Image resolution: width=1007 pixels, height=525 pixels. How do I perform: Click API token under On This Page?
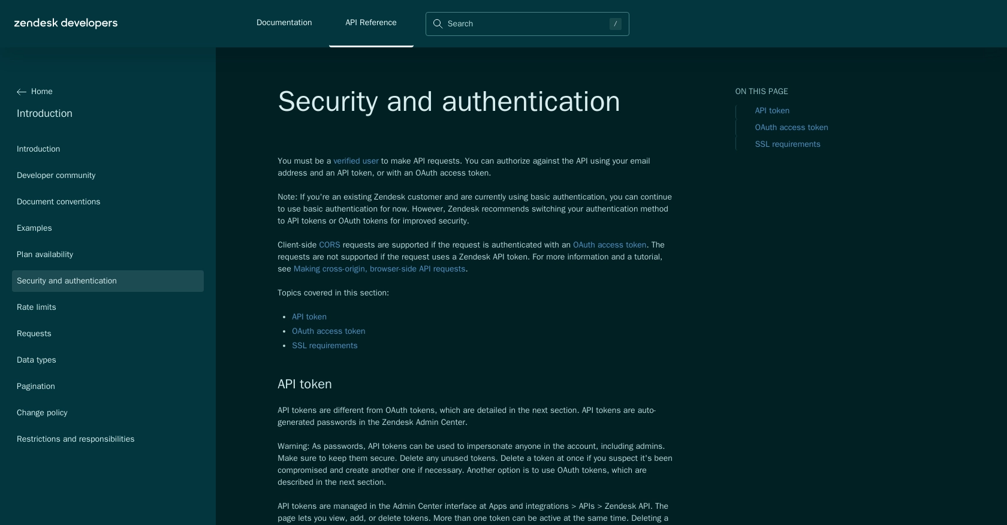[772, 111]
